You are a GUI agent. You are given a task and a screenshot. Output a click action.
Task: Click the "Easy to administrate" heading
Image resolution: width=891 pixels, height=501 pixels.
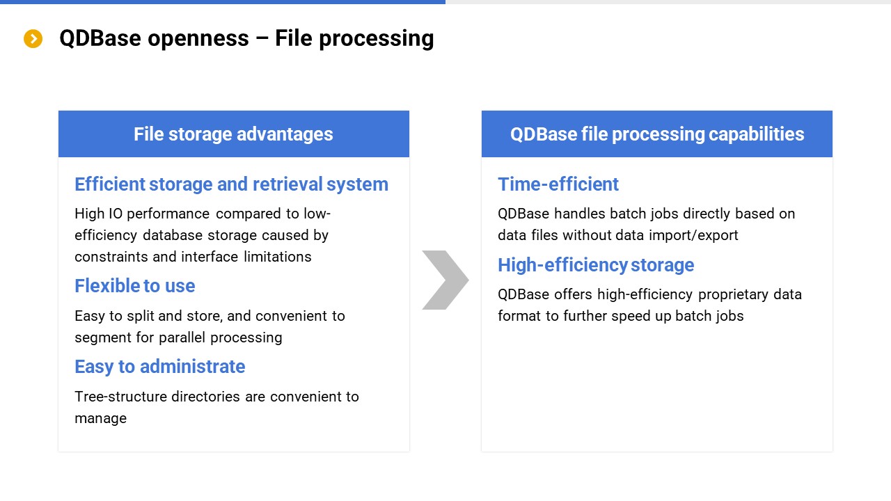[x=160, y=367]
